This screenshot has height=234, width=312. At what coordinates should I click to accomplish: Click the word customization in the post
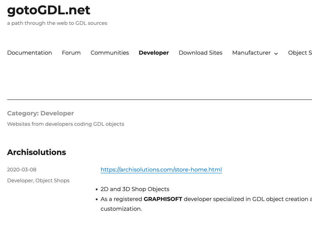[121, 209]
